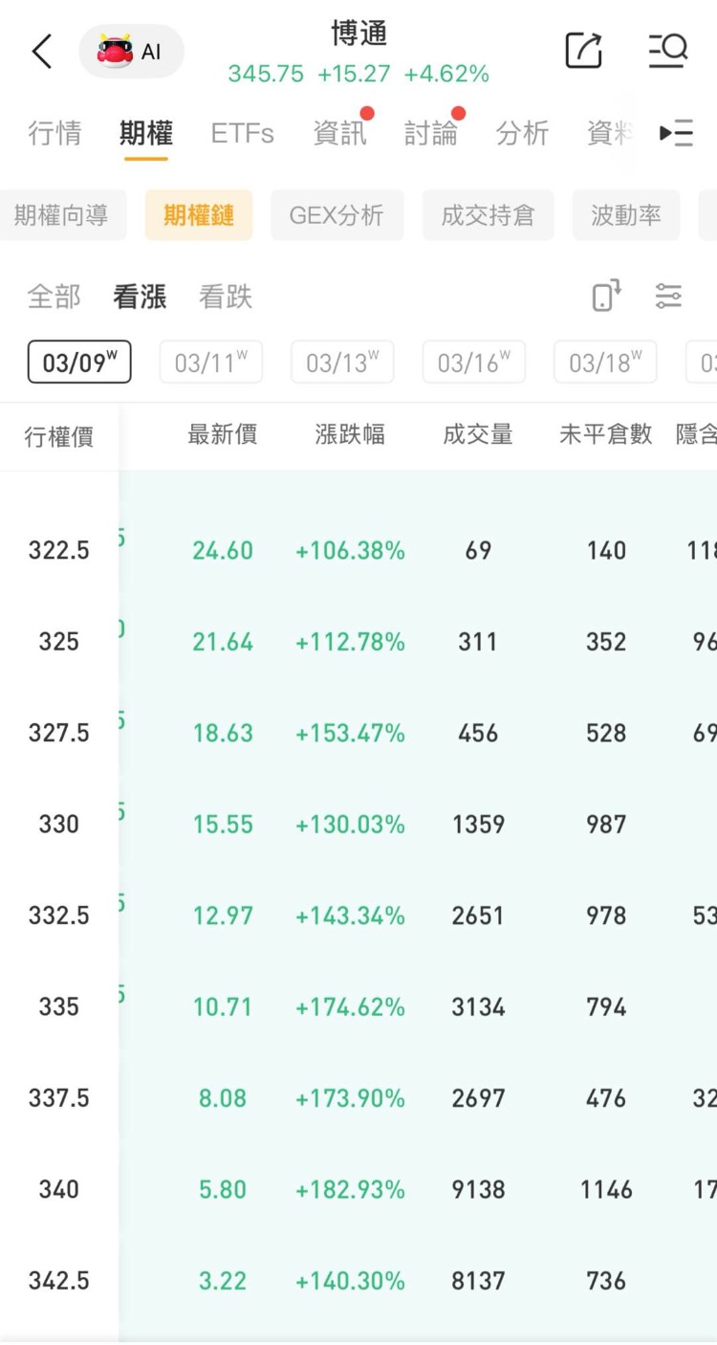Open the option chain filter settings icon

668,297
